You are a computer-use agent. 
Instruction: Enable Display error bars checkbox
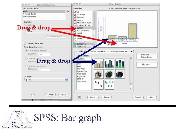click(x=25, y=44)
